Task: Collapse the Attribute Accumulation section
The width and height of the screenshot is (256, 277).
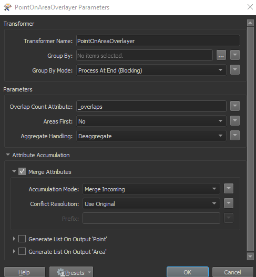Action: coord(8,155)
